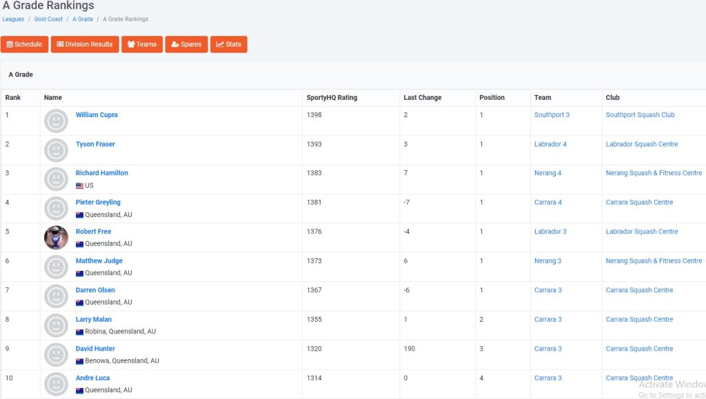Go to Gold Coast breadcrumb
This screenshot has width=706, height=399.
pos(48,19)
